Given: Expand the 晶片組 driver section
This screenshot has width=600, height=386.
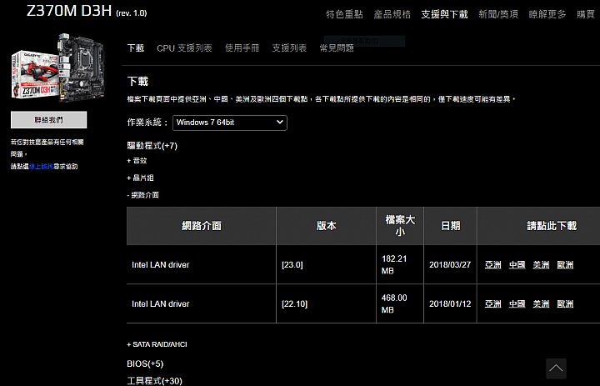Looking at the screenshot, I should pyautogui.click(x=141, y=178).
